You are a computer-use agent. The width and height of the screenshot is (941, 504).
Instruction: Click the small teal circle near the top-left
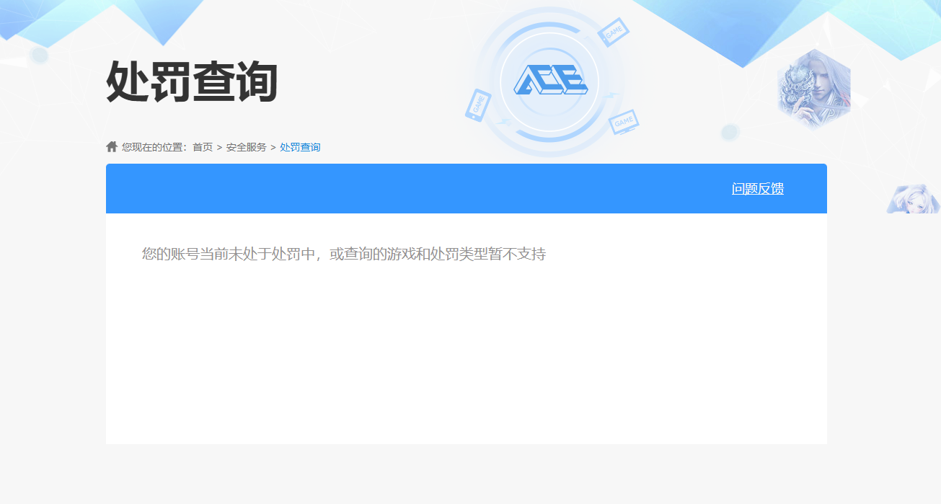(x=40, y=55)
